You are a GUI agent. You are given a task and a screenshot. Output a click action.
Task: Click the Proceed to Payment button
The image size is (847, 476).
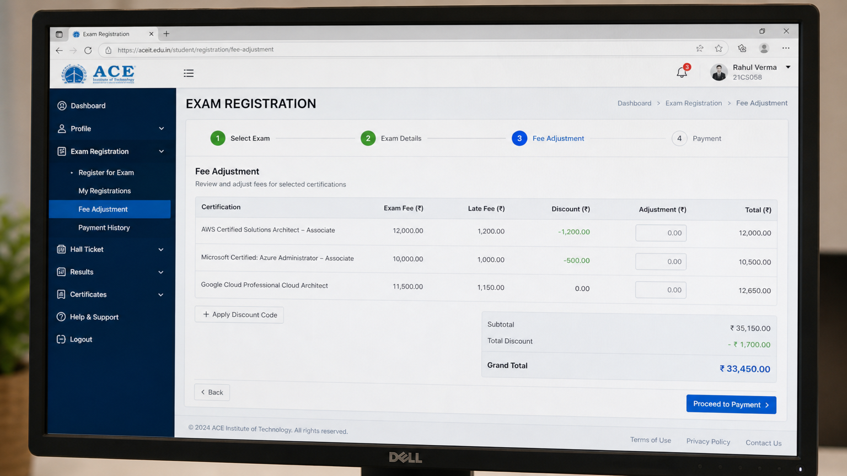pyautogui.click(x=731, y=404)
